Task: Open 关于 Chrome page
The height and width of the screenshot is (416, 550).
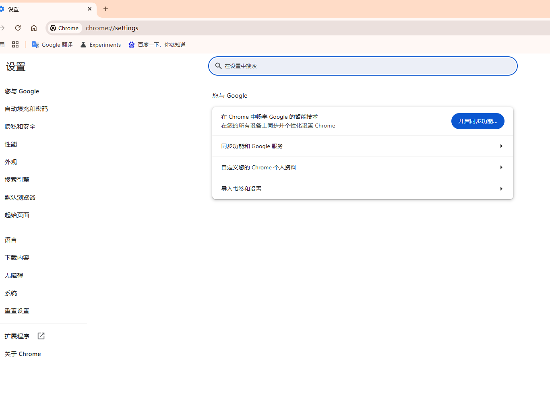Action: click(23, 354)
